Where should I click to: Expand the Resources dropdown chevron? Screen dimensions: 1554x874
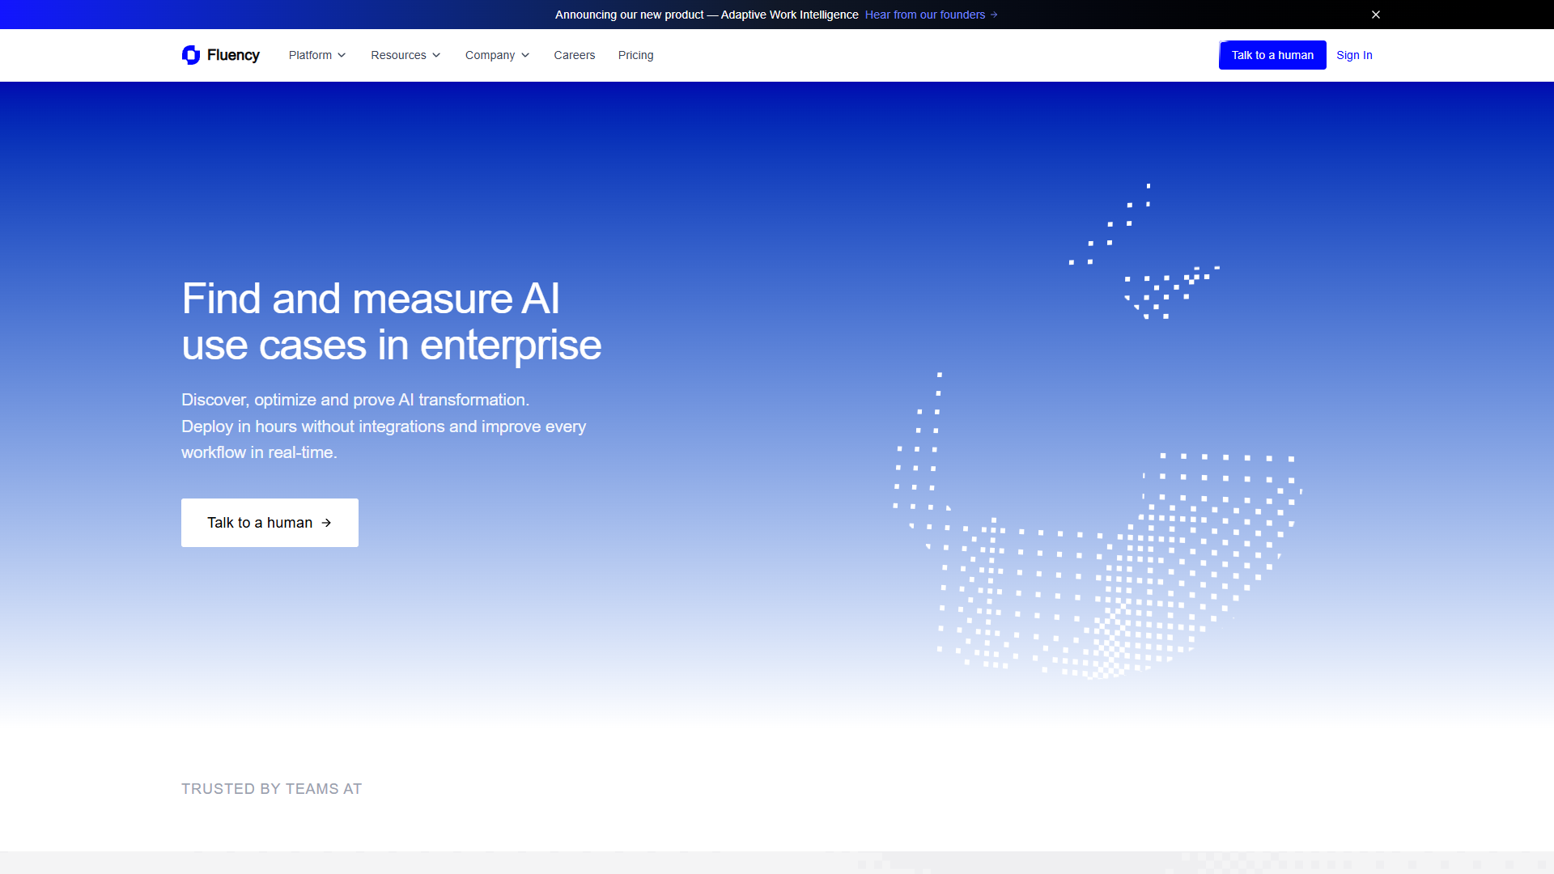[x=436, y=55]
